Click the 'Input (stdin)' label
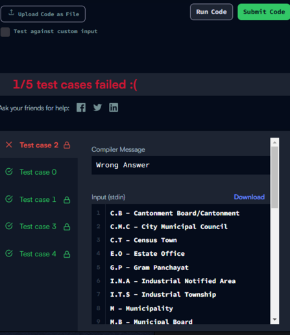The image size is (290, 335). click(x=108, y=197)
